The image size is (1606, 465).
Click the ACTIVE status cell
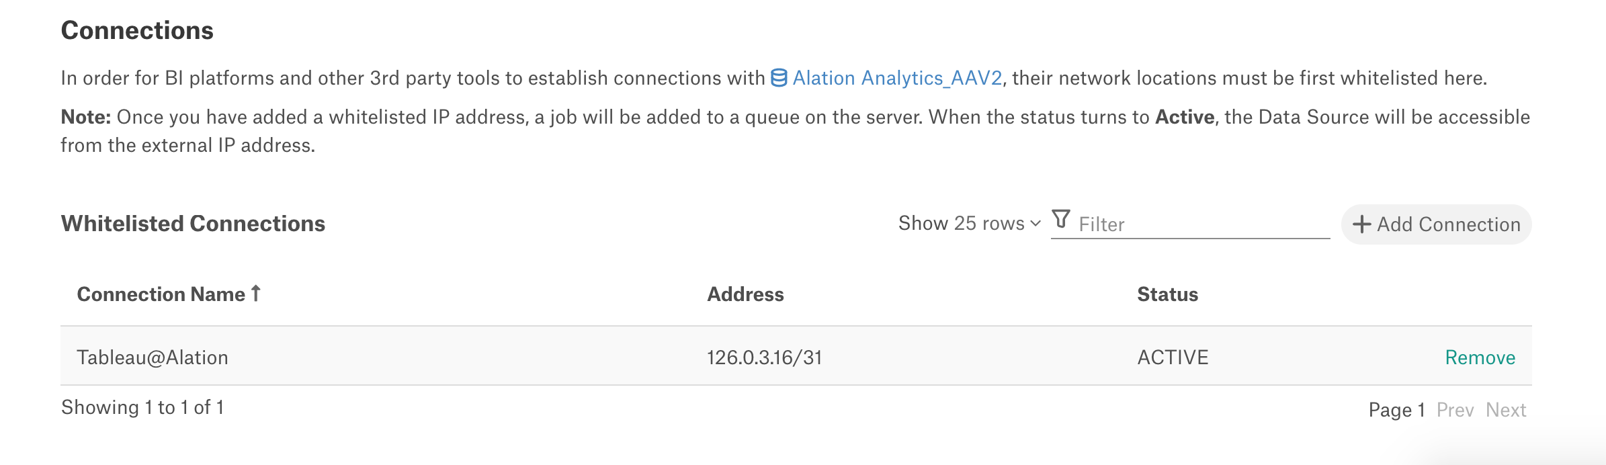[x=1173, y=357]
